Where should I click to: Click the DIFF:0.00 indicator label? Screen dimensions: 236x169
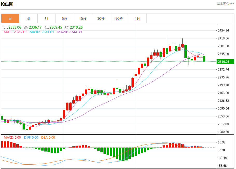point(31,138)
